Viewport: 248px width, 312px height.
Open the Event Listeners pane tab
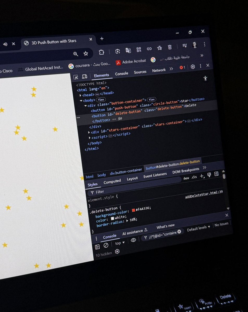point(155,175)
